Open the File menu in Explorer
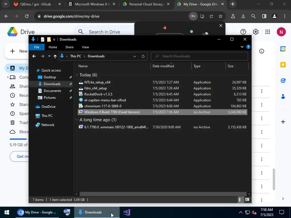 37,47
